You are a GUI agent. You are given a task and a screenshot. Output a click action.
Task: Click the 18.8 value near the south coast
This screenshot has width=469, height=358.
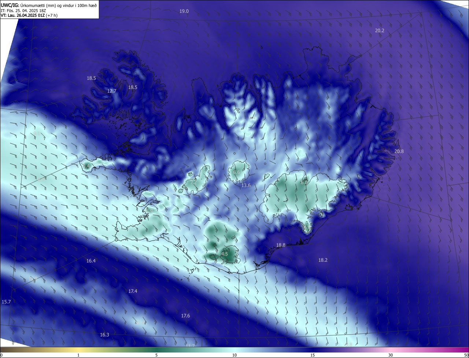click(281, 245)
